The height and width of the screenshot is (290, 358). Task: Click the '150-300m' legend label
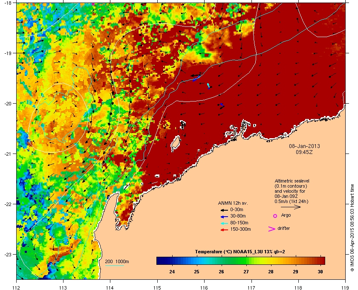point(240,229)
